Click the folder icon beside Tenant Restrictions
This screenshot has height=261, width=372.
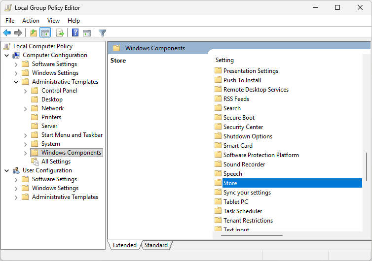218,220
